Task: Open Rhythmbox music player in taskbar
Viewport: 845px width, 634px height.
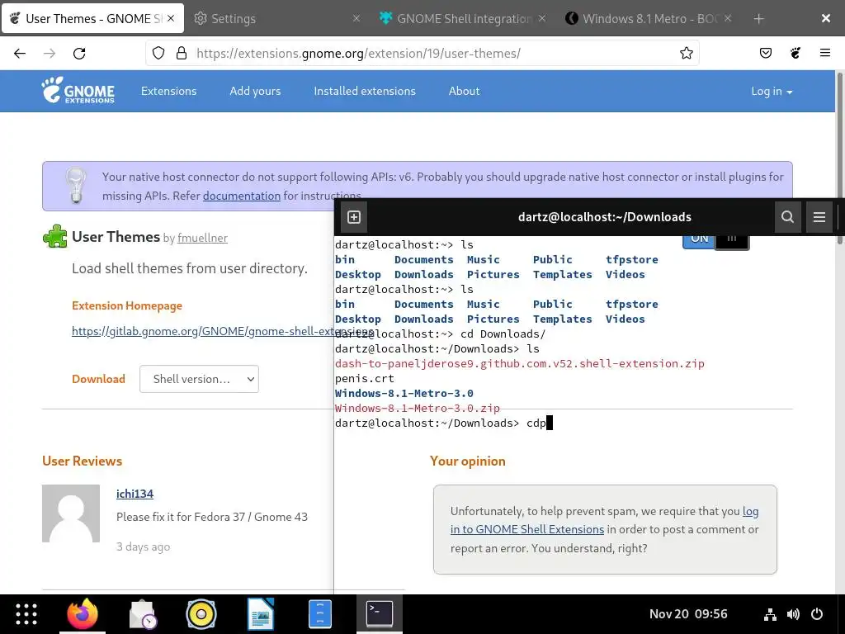Action: tap(201, 614)
